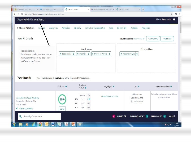Screen dimensions: 191x143
Task: Open the Academics criteria tab
Action: point(53,28)
